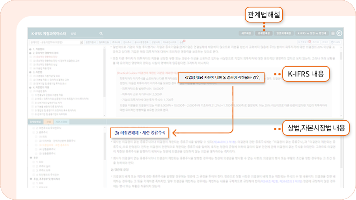This screenshot has width=356, height=200.
Task: Expand the 2. 유의적인 영향력의 판단 node
Action: [x=30, y=52]
